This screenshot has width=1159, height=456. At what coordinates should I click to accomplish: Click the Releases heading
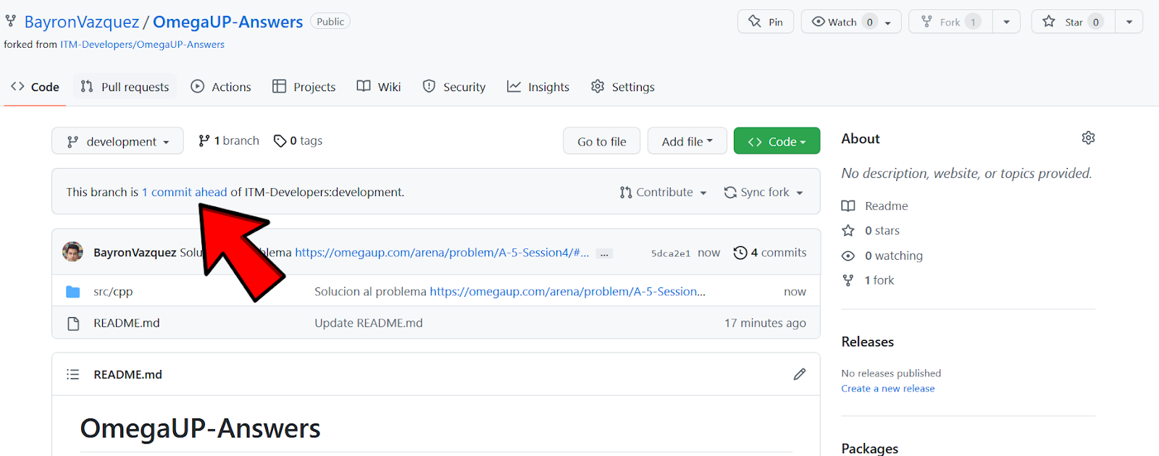coord(868,342)
